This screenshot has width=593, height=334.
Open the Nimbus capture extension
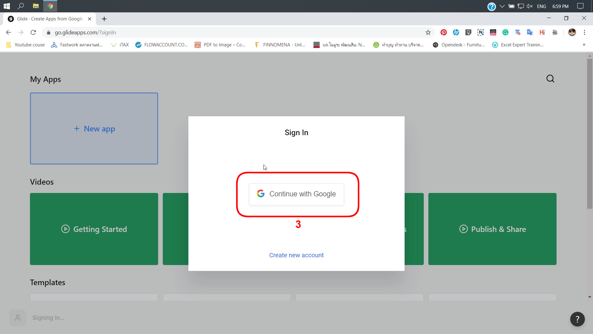481,32
